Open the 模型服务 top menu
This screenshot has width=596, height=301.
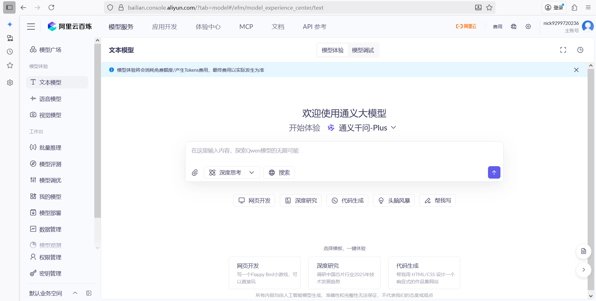click(121, 27)
